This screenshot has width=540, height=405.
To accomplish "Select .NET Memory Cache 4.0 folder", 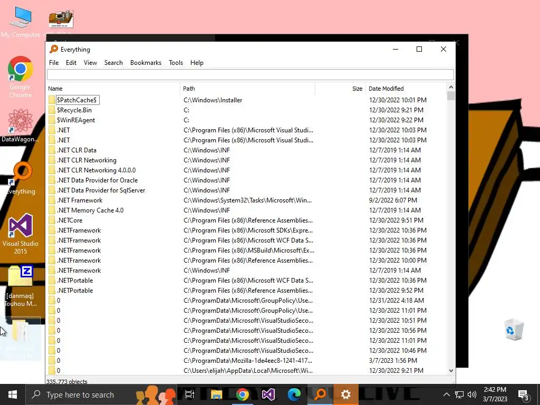I will (90, 210).
